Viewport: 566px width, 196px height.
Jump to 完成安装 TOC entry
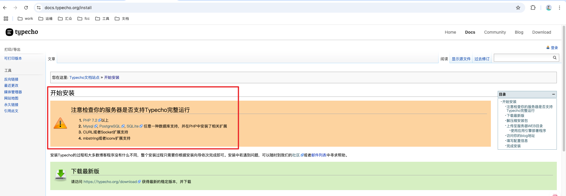(x=514, y=146)
